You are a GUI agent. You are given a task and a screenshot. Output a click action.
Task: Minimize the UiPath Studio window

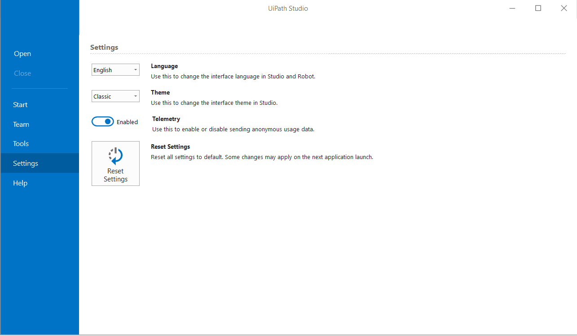pyautogui.click(x=512, y=8)
